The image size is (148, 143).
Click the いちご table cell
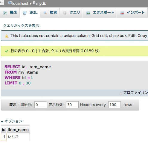(x=18, y=137)
